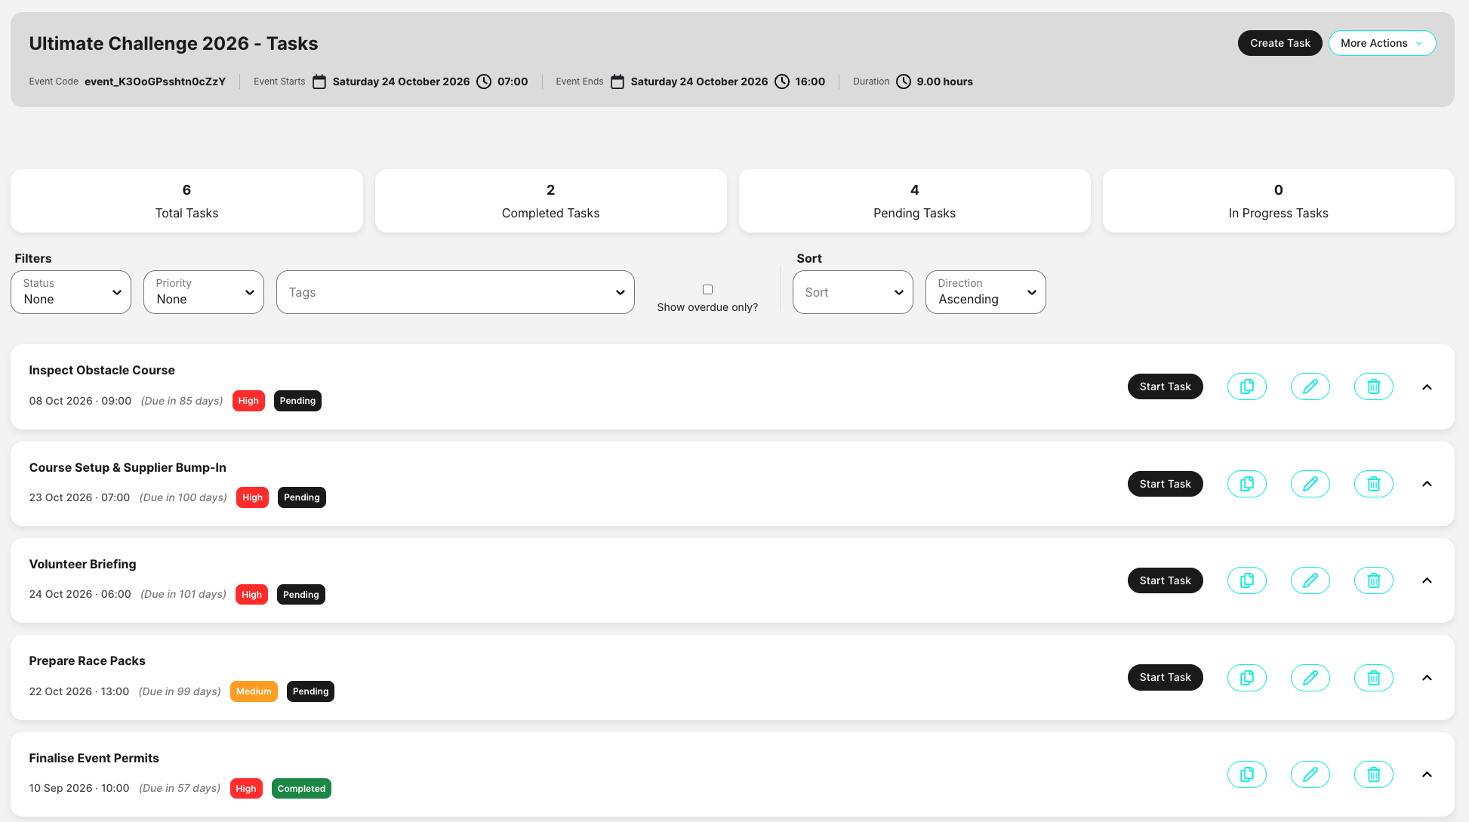
Task: Collapse the Prepare Race Packs row
Action: point(1427,678)
